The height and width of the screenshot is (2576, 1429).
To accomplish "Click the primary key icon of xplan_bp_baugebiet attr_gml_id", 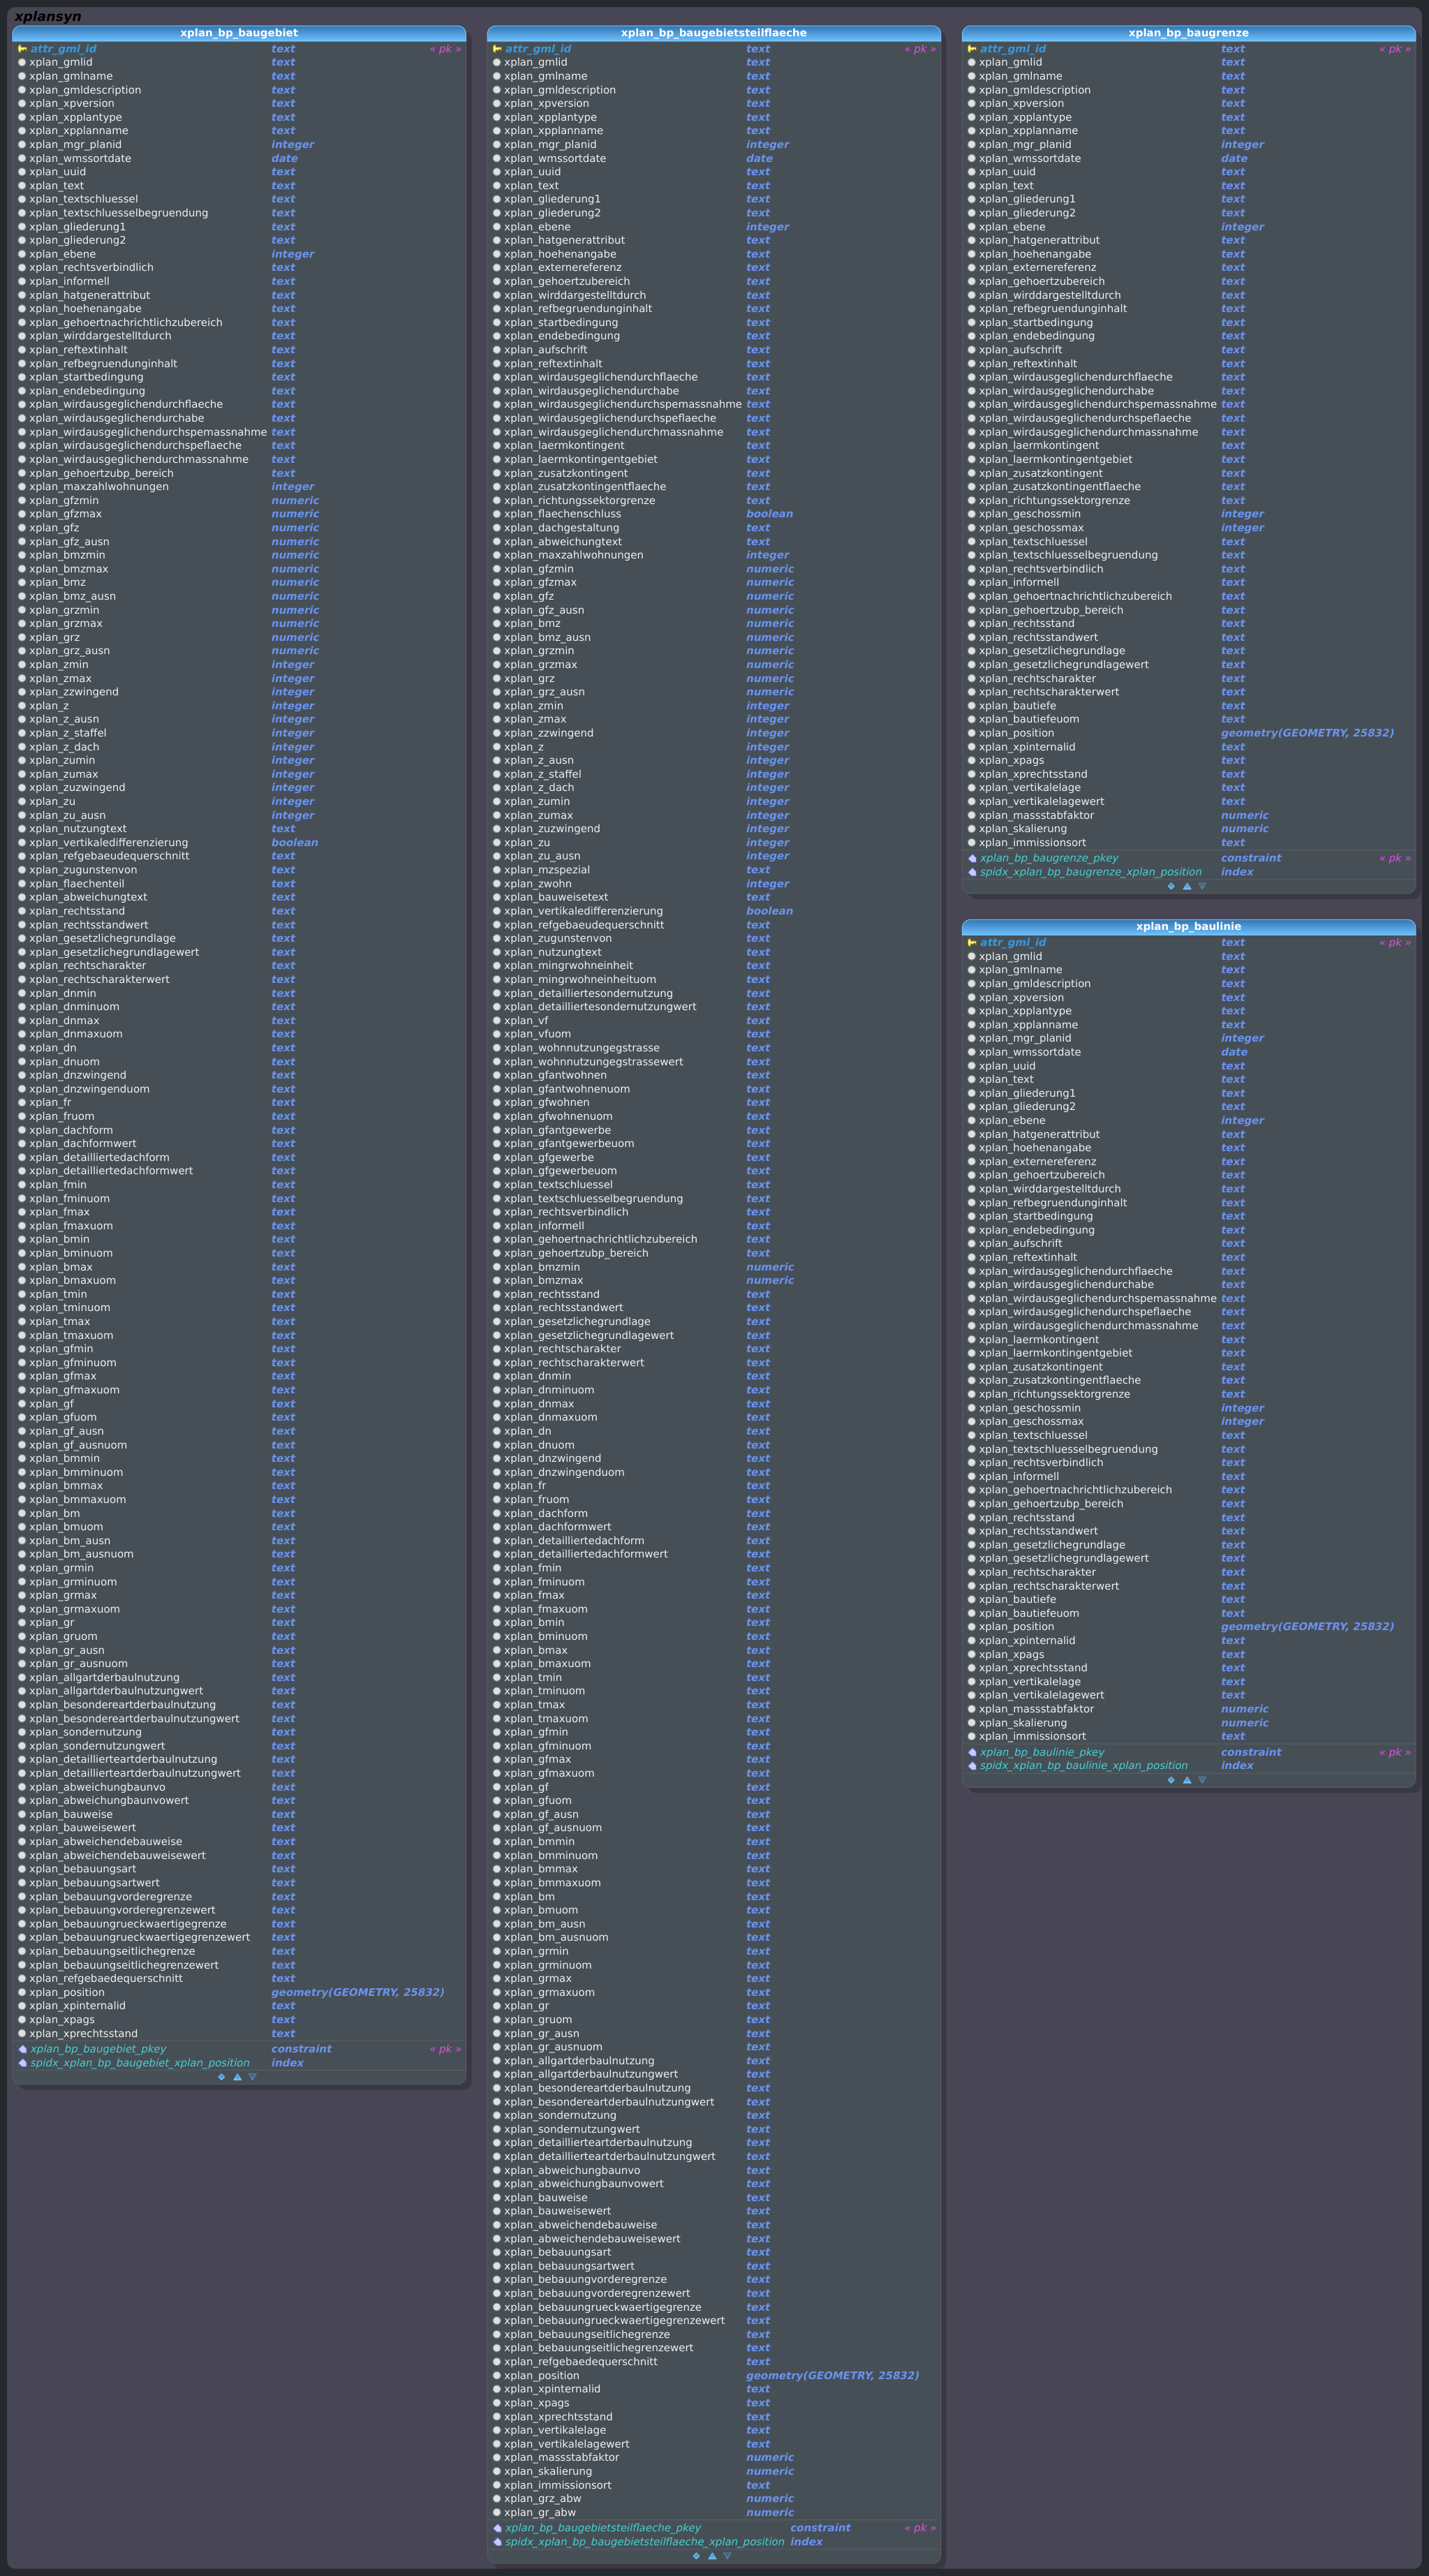I will 22,49.
